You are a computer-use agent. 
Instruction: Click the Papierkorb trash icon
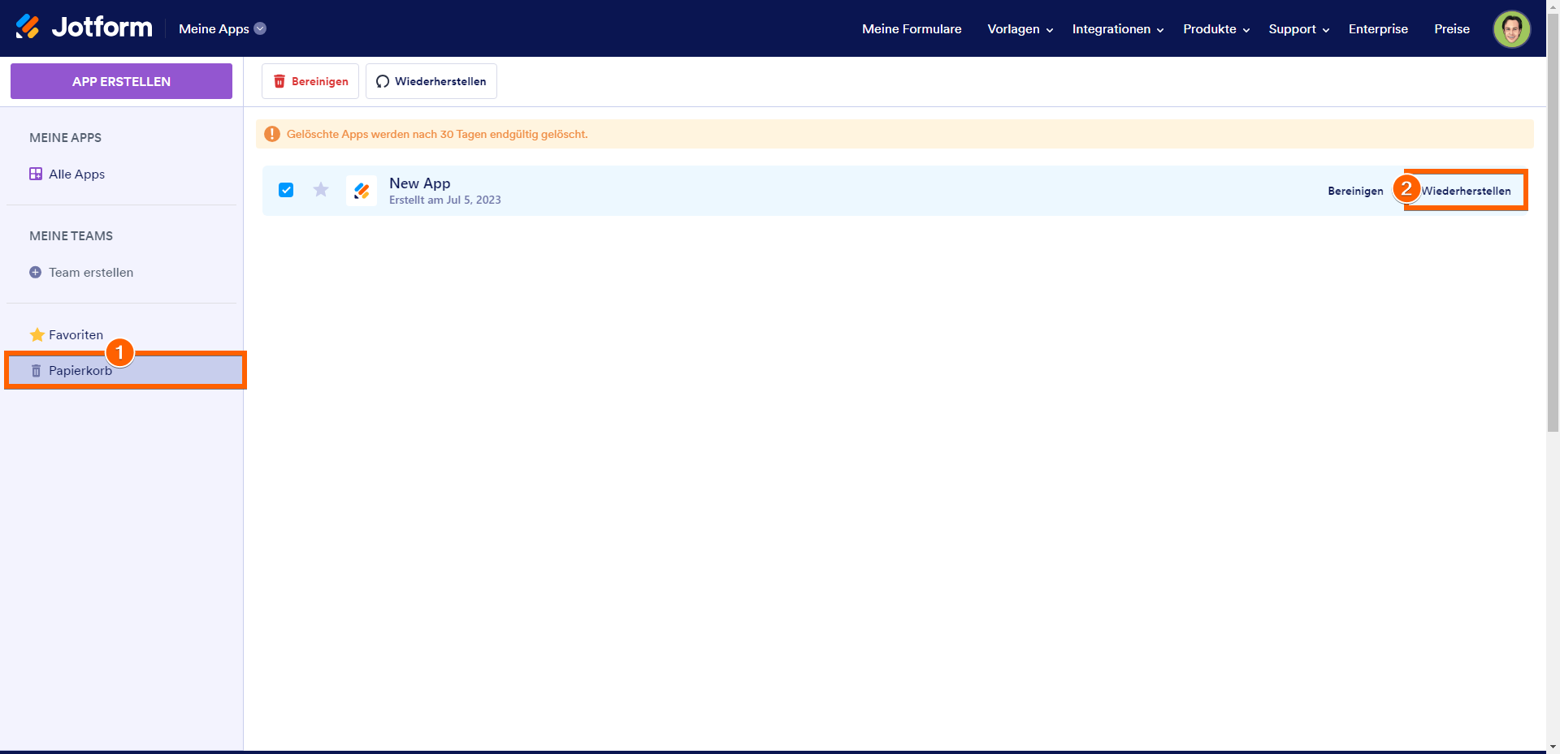click(36, 371)
